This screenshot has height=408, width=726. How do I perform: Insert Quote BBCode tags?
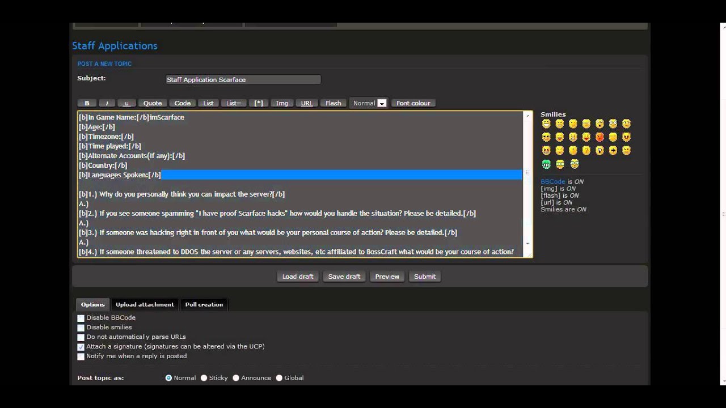click(x=153, y=103)
